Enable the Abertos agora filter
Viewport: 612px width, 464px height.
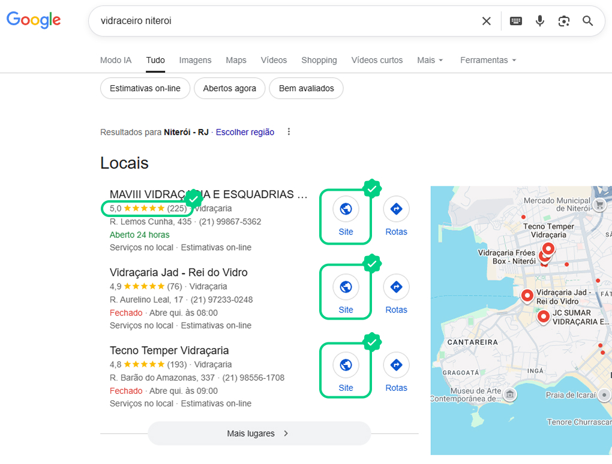[229, 88]
